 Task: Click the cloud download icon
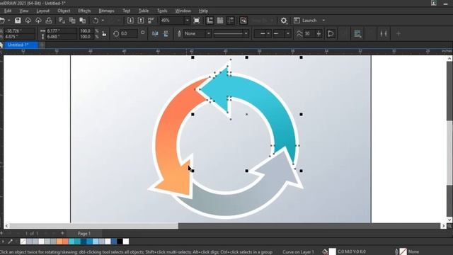(x=28, y=21)
